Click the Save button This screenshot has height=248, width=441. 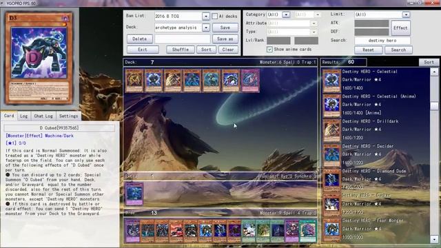click(225, 28)
